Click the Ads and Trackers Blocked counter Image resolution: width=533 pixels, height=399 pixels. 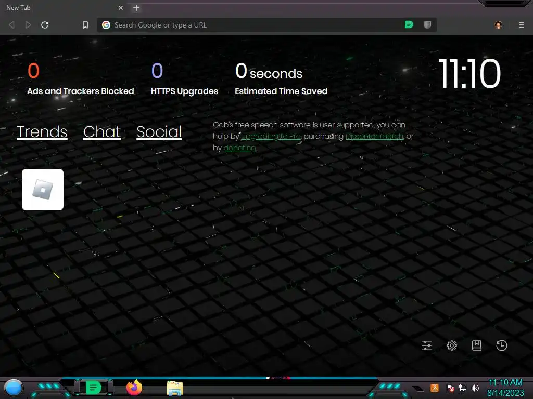pos(81,79)
